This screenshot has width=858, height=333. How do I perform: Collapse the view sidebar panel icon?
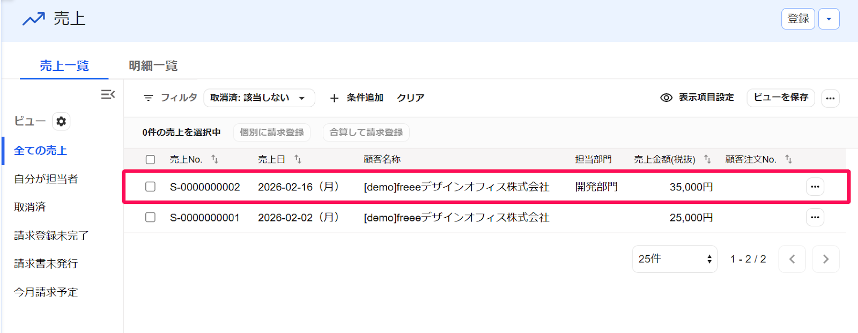point(108,94)
